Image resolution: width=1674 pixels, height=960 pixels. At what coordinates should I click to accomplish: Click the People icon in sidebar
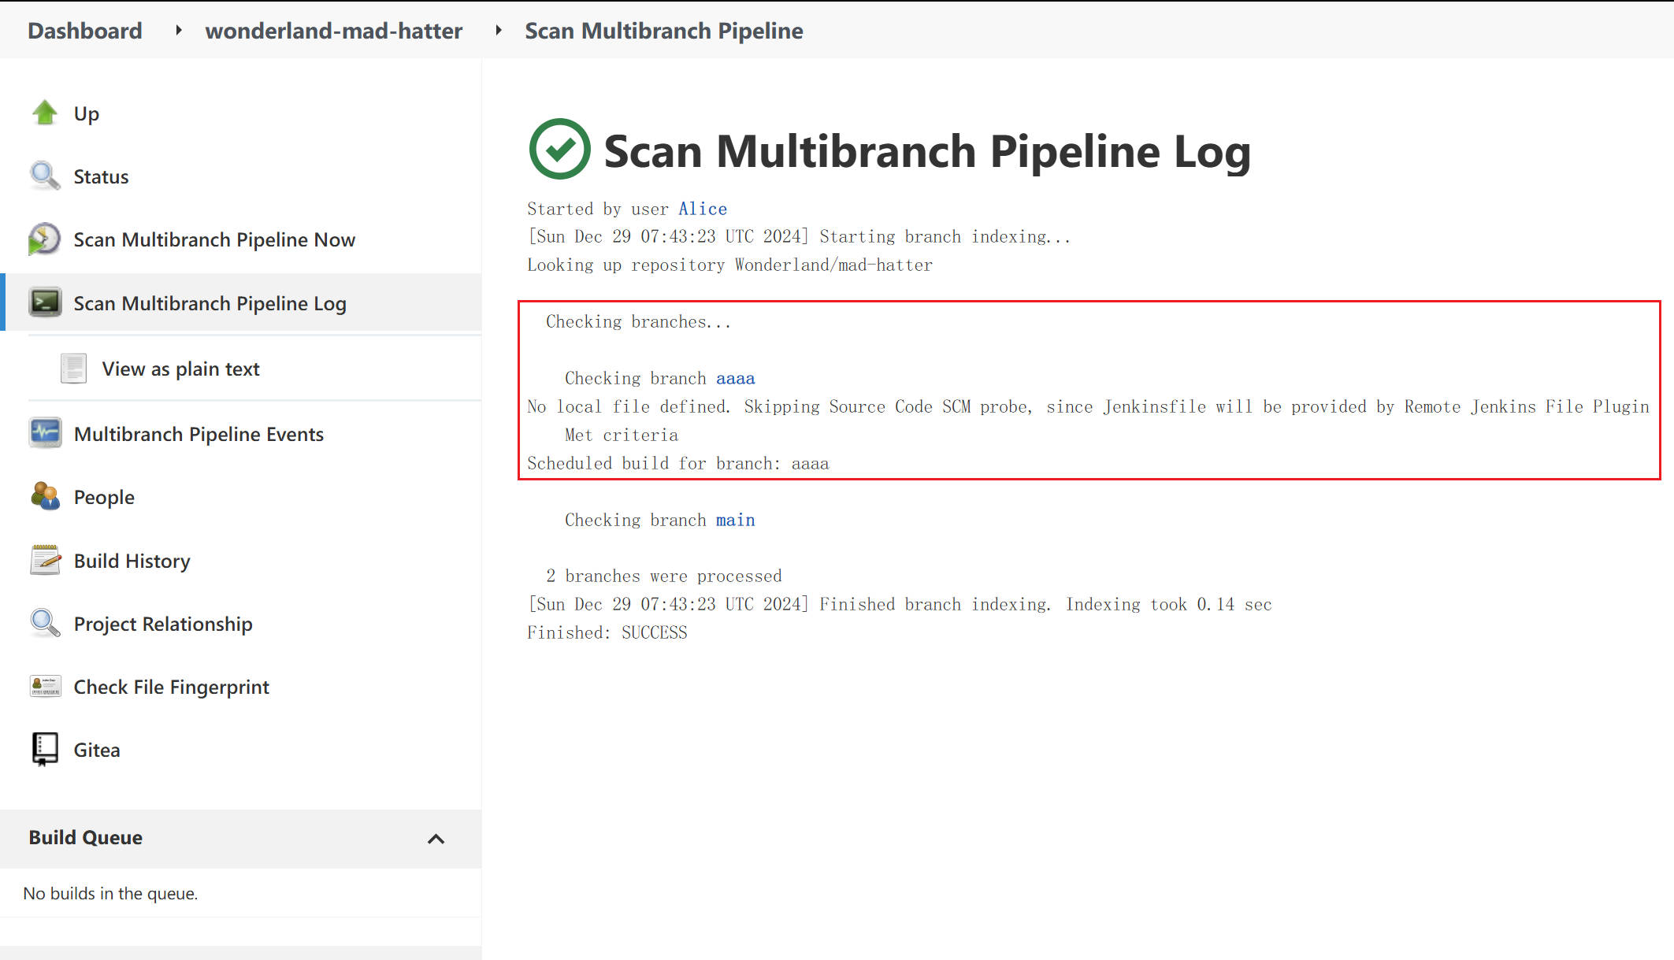pos(45,496)
